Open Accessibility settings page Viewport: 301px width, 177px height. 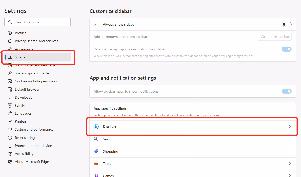[37, 154]
